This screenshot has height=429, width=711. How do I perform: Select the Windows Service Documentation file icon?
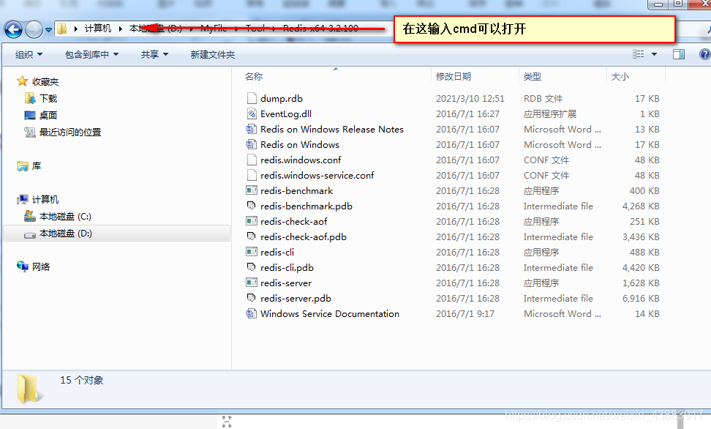252,313
